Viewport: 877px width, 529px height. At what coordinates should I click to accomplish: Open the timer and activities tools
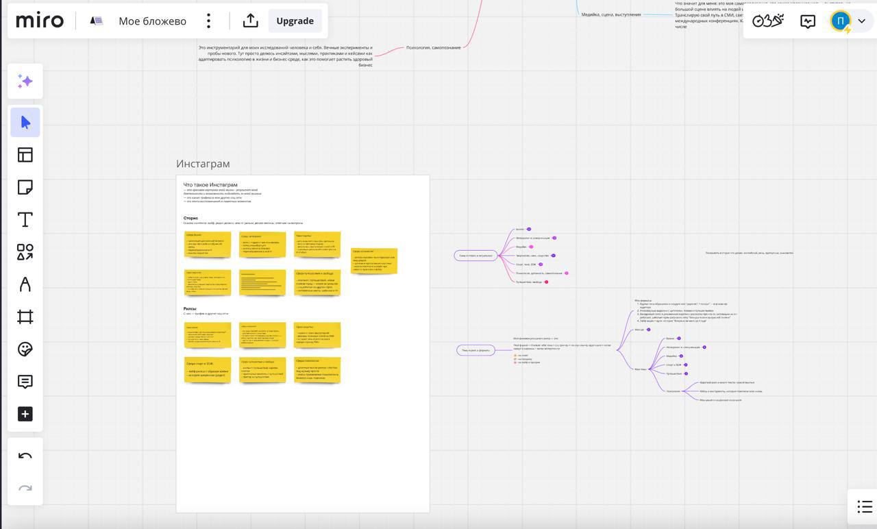point(768,21)
